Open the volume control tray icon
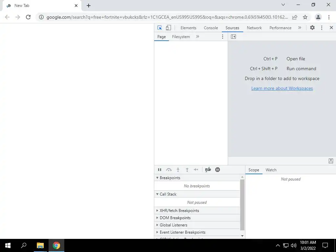 [x=294, y=245]
